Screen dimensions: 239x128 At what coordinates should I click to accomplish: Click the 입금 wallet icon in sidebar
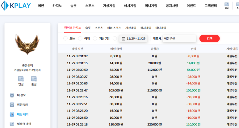tap(21, 79)
